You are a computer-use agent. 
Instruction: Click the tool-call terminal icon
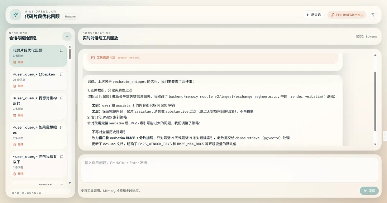click(93, 58)
